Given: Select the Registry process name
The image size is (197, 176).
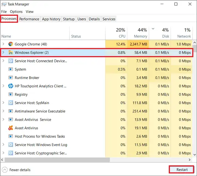Looking at the screenshot, I should click(21, 95).
